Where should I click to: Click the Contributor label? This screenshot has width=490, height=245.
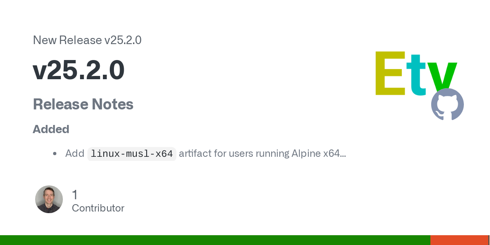98,208
